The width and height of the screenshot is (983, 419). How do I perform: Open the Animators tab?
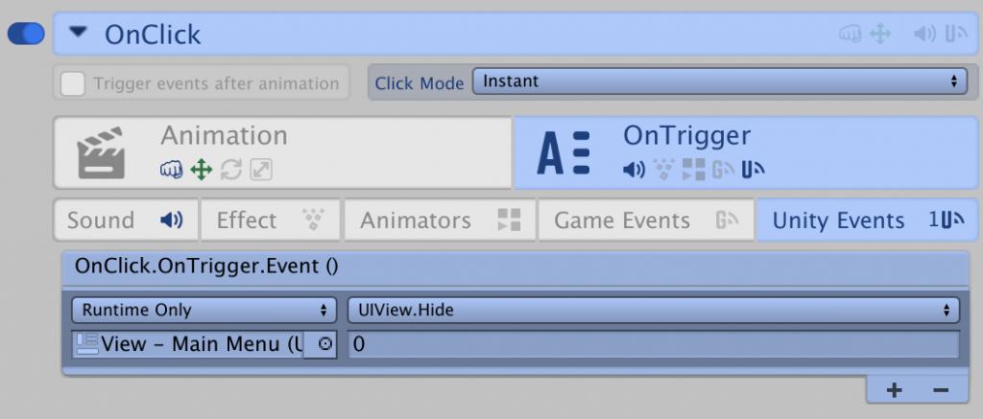440,221
